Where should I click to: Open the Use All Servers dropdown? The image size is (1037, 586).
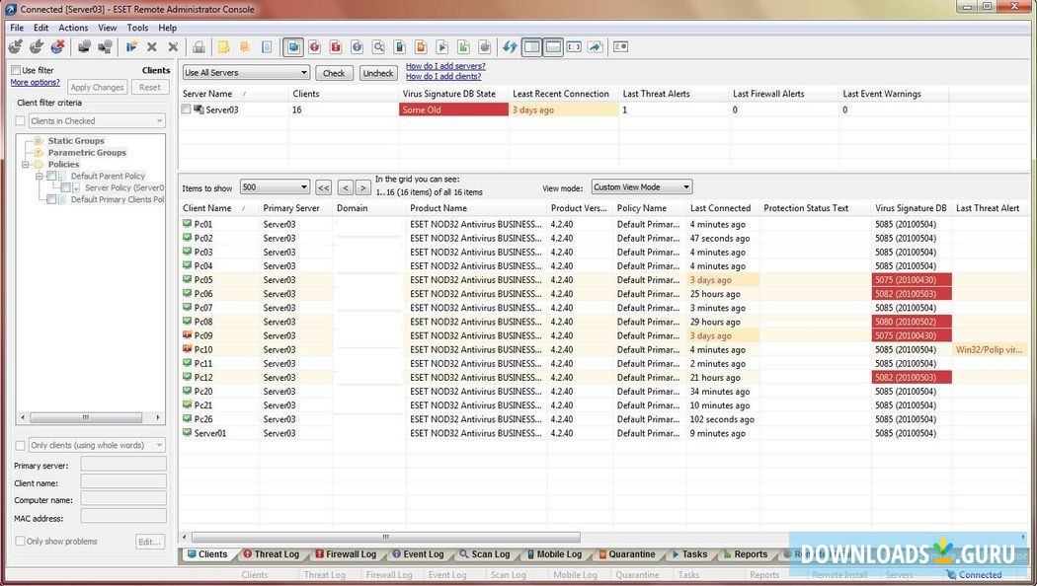(305, 72)
